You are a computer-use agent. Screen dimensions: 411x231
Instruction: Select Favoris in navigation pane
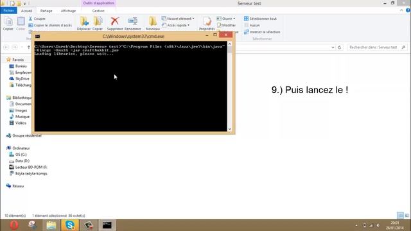pyautogui.click(x=15, y=60)
